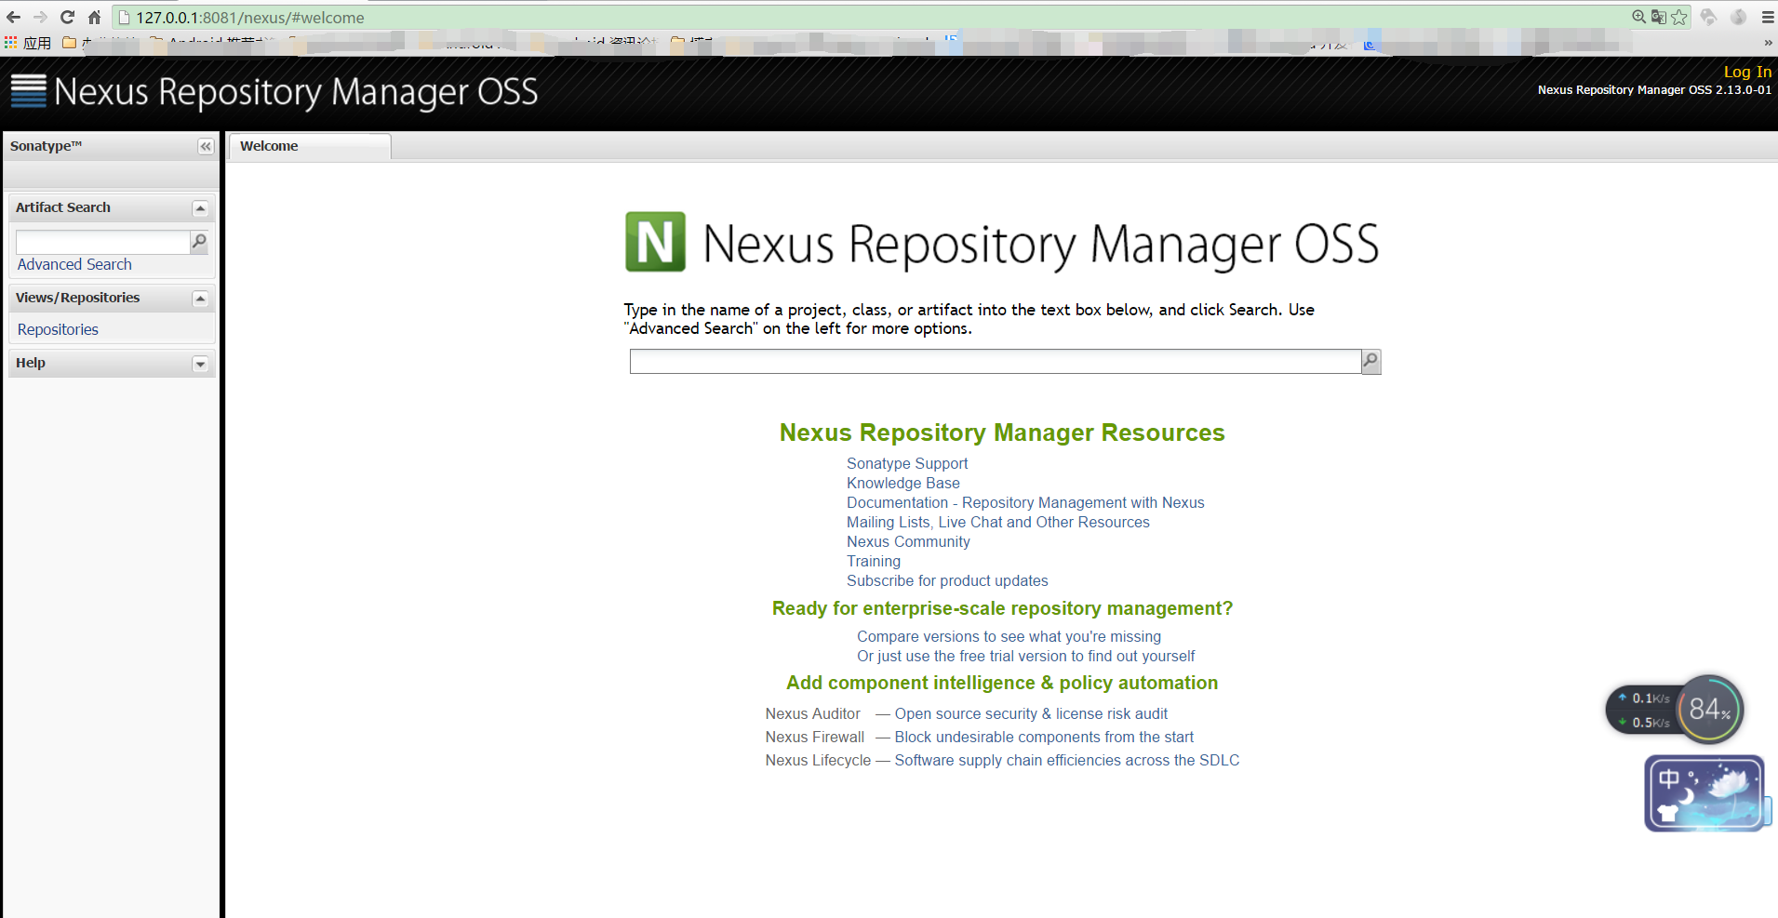
Task: Switch to the Welcome tab
Action: click(x=270, y=146)
